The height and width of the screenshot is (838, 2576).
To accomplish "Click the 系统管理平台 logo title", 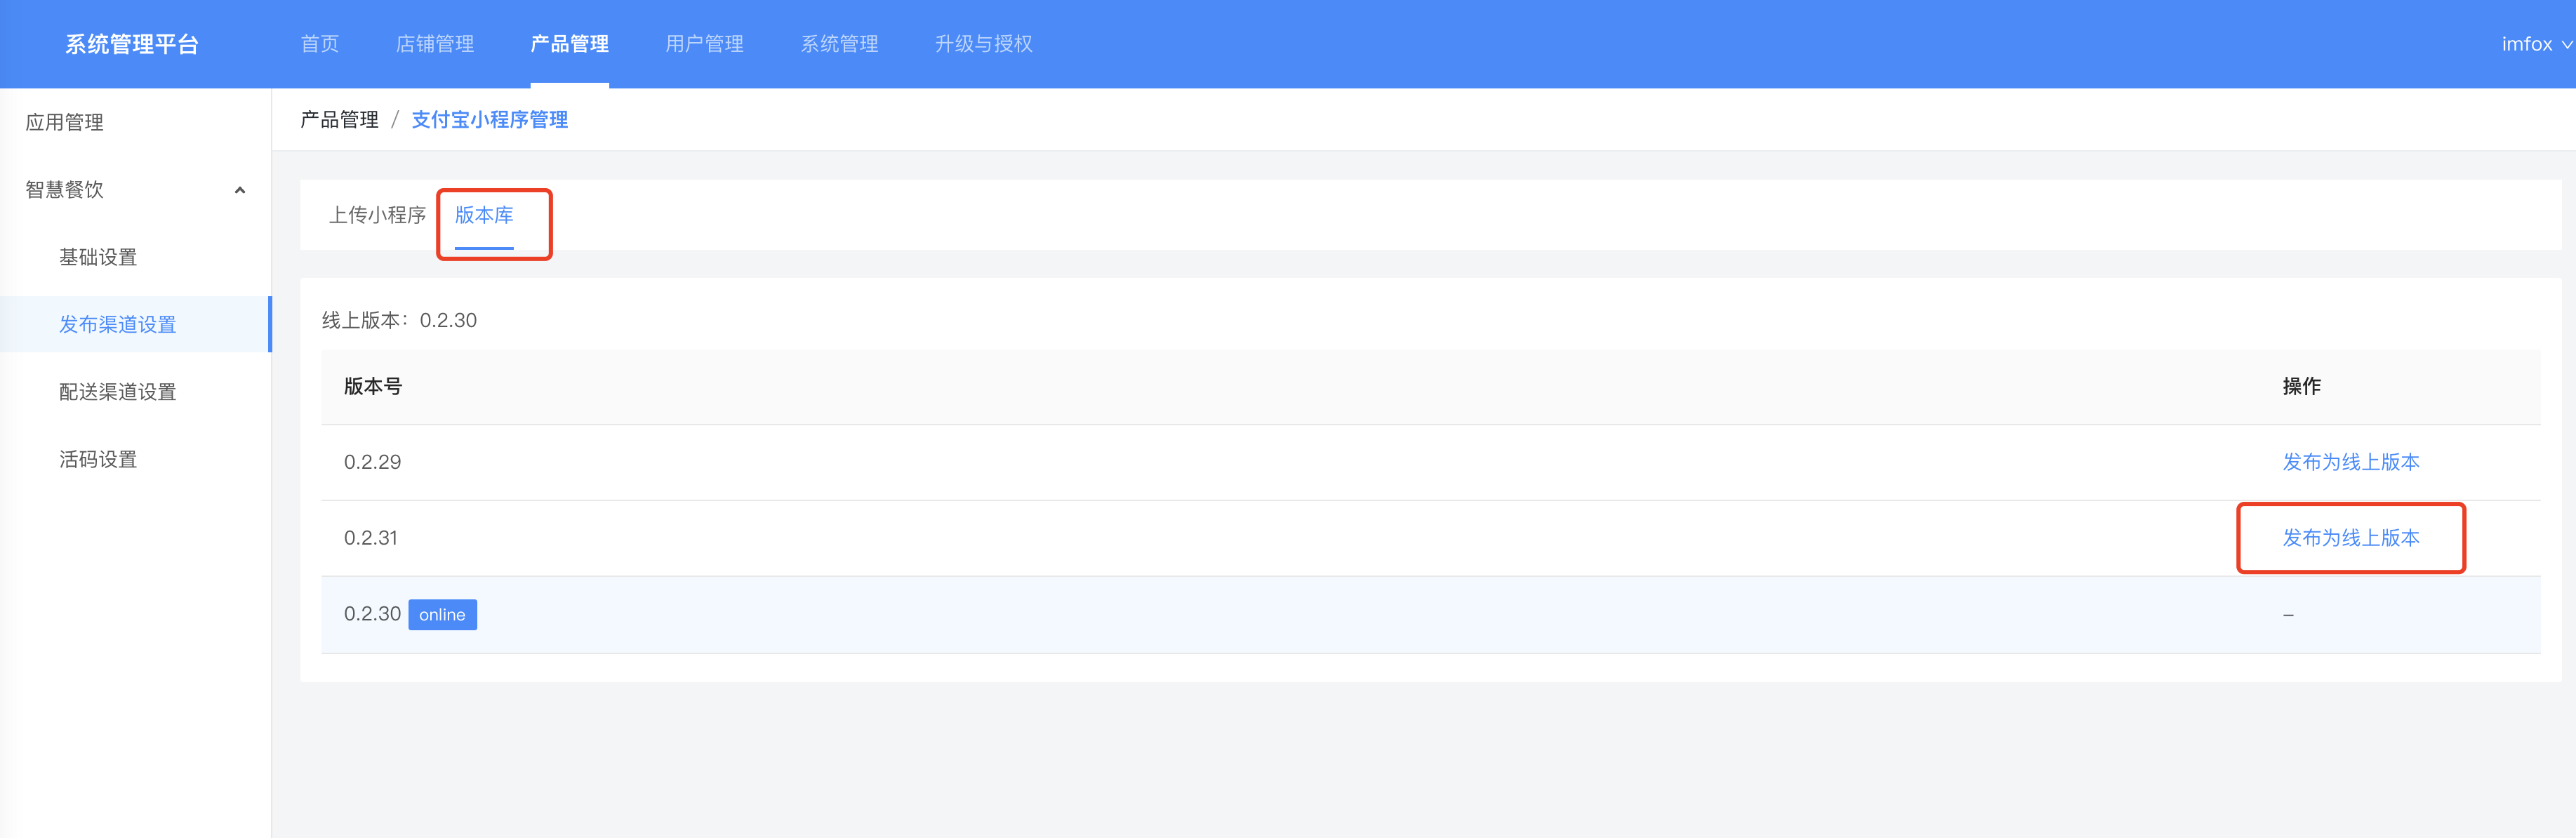I will point(132,44).
